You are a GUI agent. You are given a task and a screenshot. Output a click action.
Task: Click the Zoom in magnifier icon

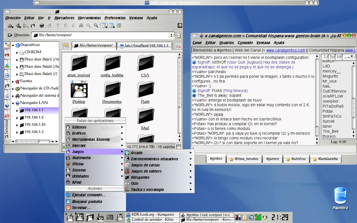click(88, 26)
